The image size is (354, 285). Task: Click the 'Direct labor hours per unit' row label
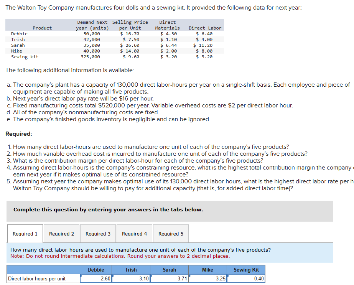[x=37, y=279]
